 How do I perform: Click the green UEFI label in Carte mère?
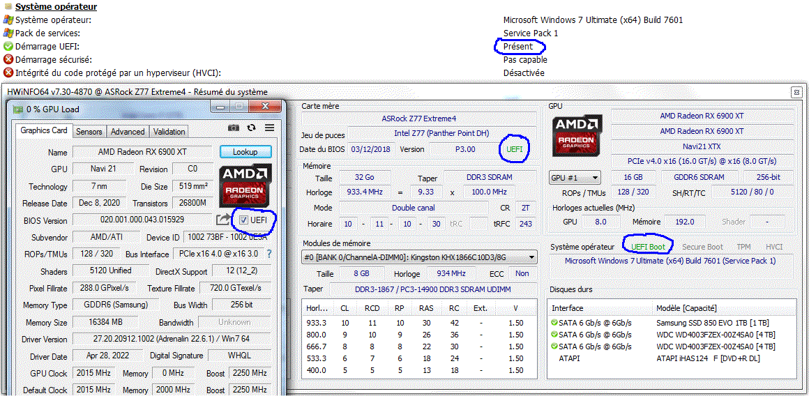pos(515,148)
